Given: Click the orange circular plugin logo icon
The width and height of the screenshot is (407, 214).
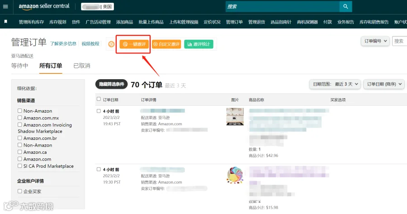Looking at the screenshot, I should click(x=111, y=44).
